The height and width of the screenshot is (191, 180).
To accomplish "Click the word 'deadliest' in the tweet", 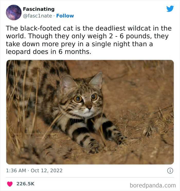I will (x=110, y=28).
